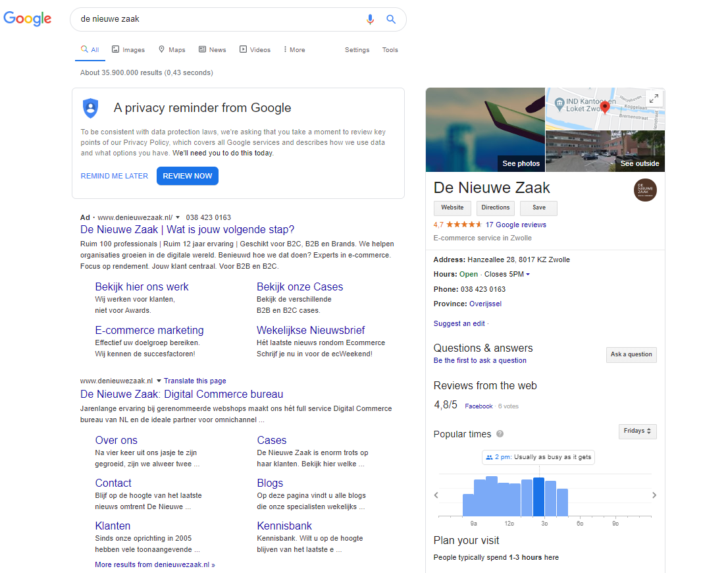The height and width of the screenshot is (573, 701).
Task: Switch to the Images tab
Action: click(x=128, y=49)
